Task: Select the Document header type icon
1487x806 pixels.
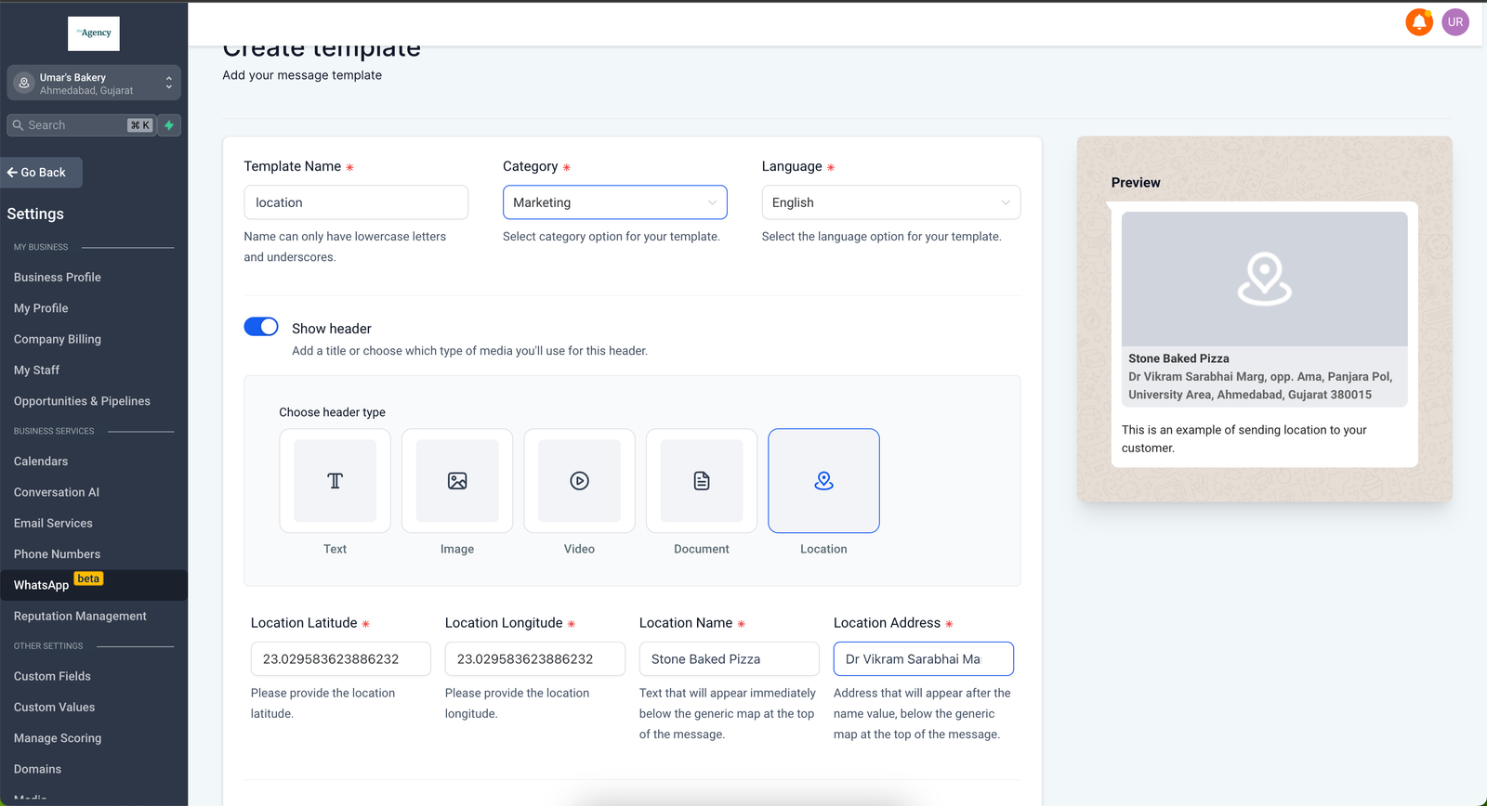Action: pos(702,481)
